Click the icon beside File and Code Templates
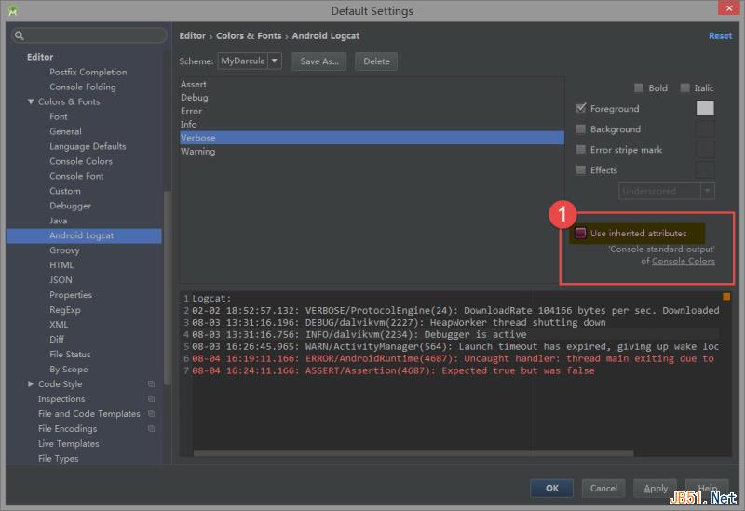 [x=151, y=414]
